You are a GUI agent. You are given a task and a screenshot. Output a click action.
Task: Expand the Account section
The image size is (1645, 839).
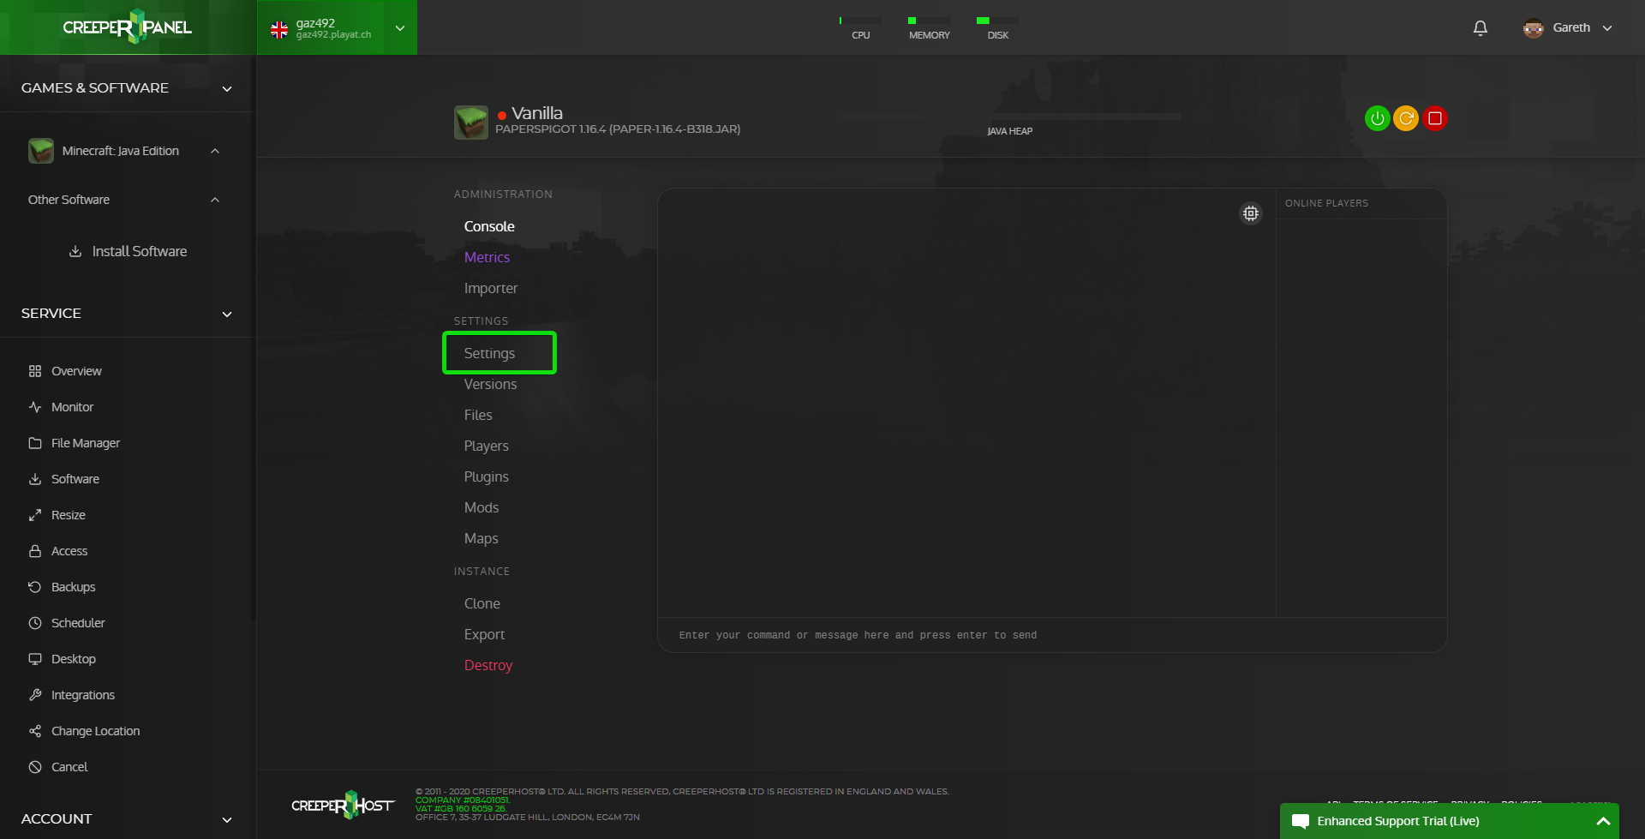point(227,819)
